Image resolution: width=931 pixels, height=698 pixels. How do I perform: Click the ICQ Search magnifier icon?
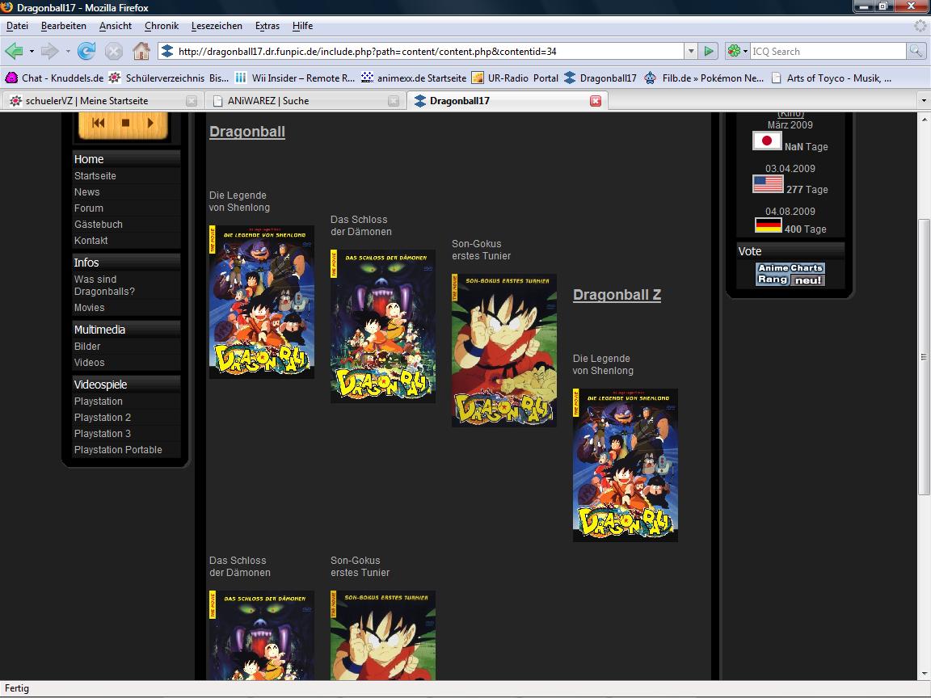916,51
